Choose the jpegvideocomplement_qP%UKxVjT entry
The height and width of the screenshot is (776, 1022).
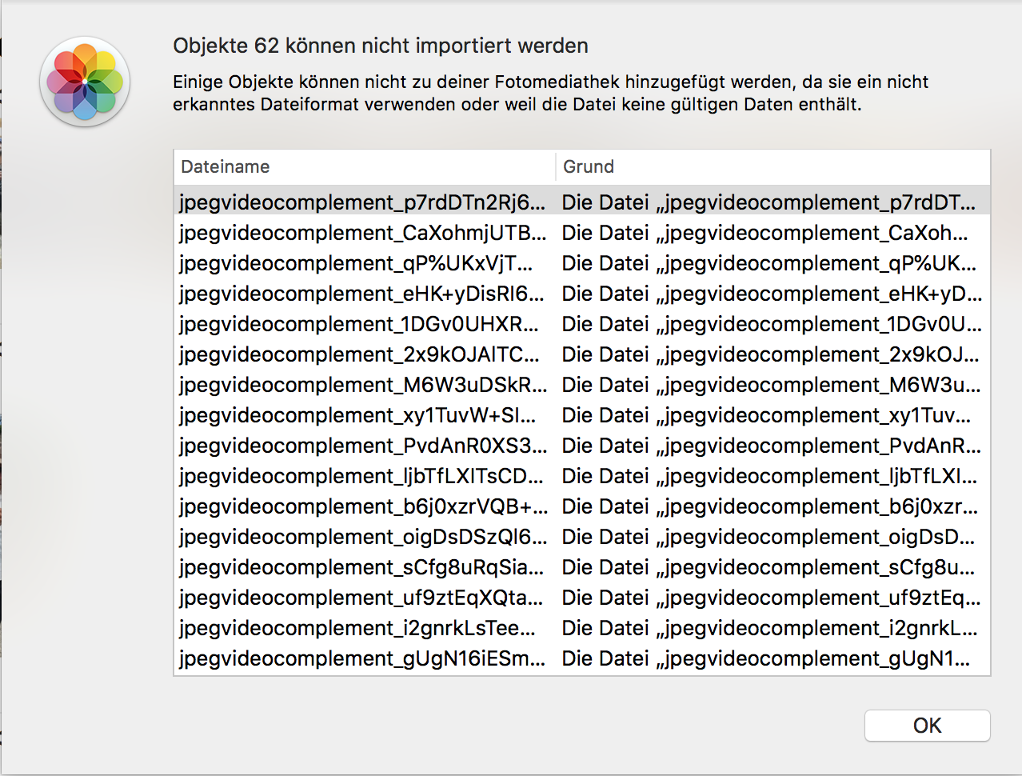point(356,263)
